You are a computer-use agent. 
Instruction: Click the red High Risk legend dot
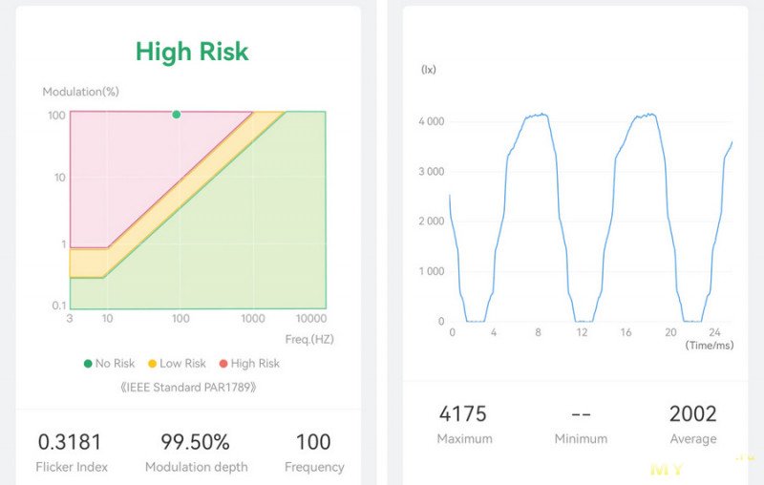point(223,363)
